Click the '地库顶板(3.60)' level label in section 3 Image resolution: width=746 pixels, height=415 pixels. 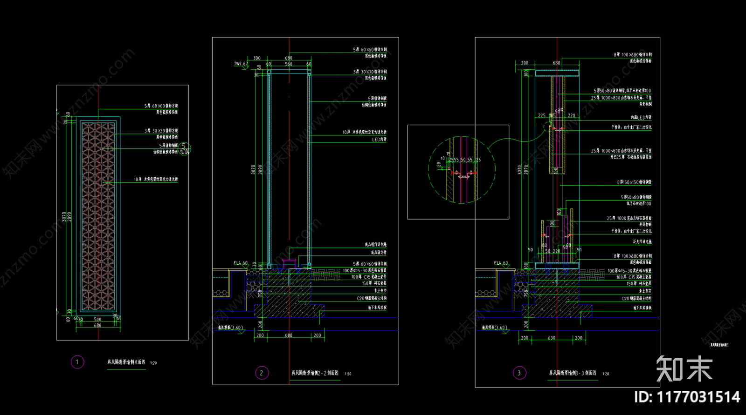(495, 328)
